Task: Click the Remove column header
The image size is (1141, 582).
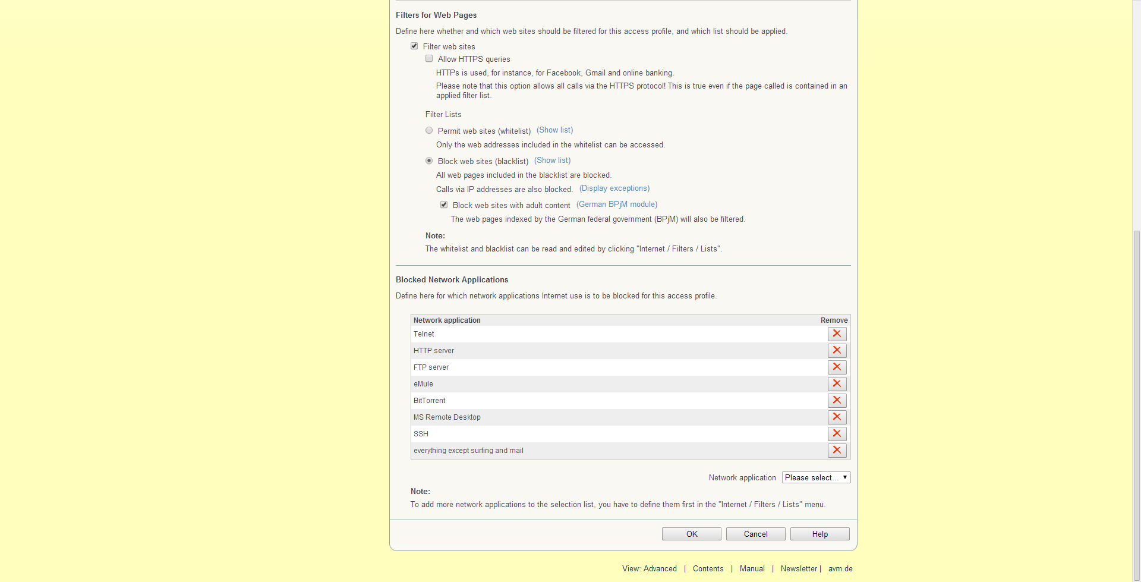Action: click(x=834, y=320)
